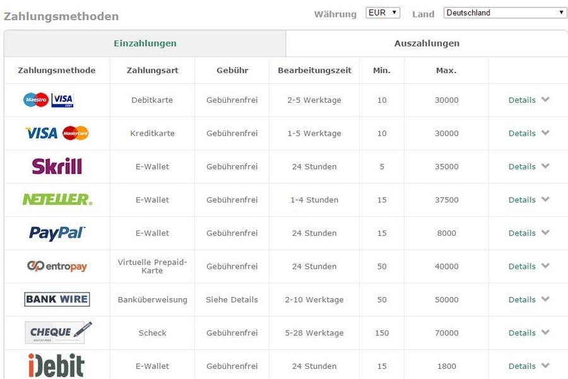Click the MasterCard logo
This screenshot has width=568, height=379.
75,133
